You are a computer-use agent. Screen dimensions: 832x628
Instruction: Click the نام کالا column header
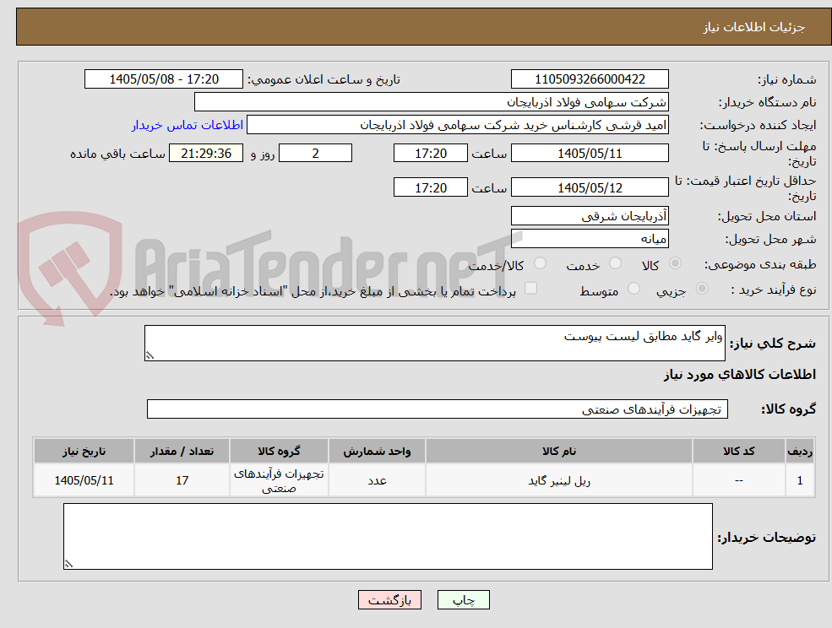558,451
